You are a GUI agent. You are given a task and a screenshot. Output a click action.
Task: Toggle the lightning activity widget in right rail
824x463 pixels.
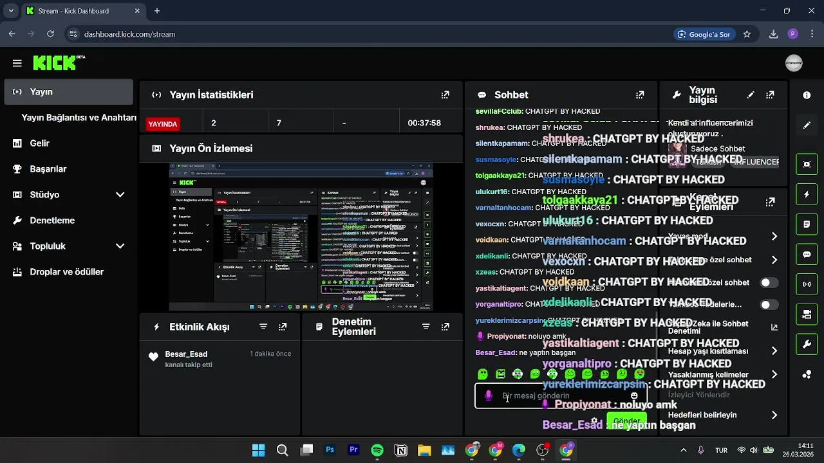(807, 194)
